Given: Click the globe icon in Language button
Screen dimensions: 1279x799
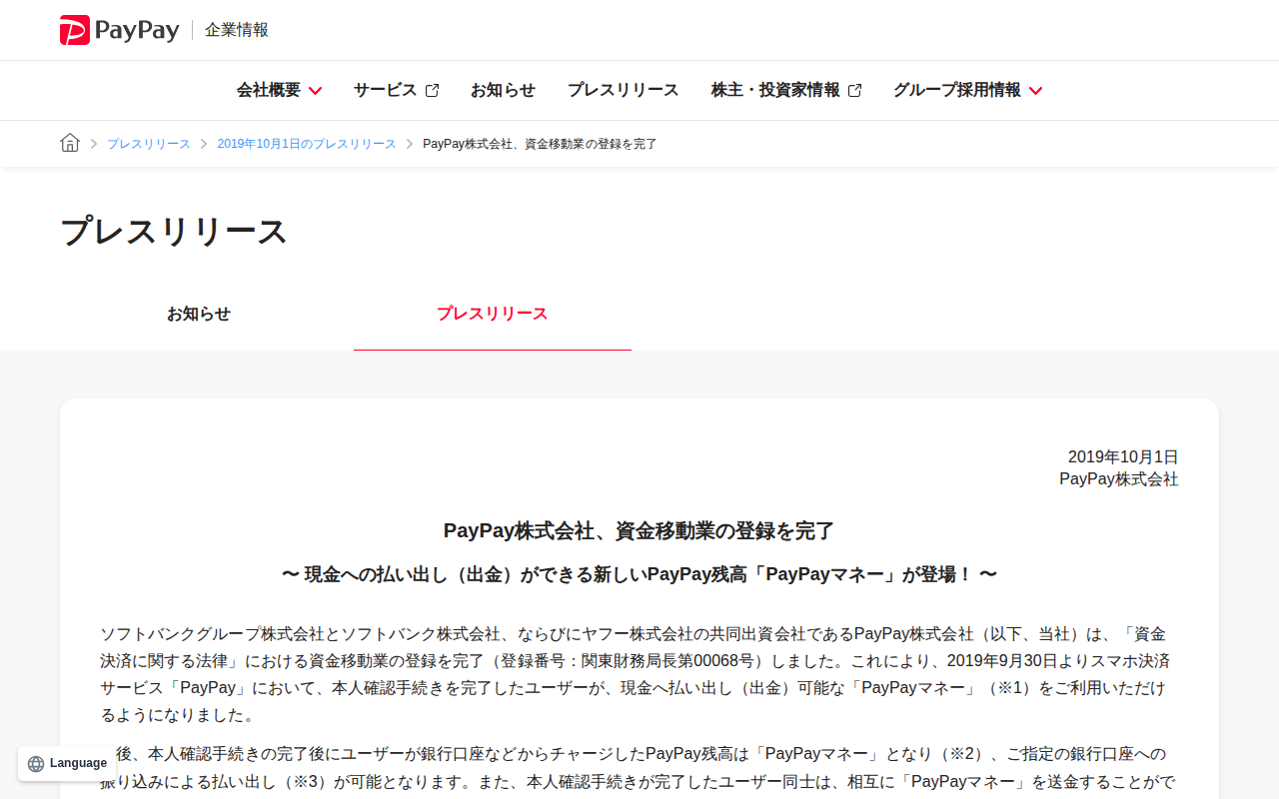Looking at the screenshot, I should click(x=36, y=763).
